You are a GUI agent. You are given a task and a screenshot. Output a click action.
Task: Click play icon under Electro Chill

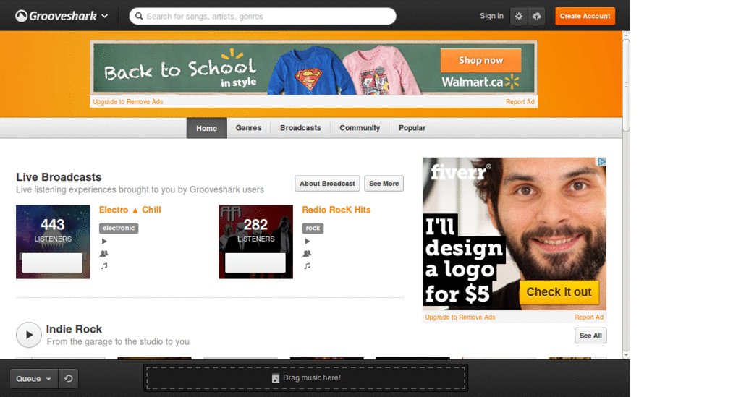click(x=104, y=242)
